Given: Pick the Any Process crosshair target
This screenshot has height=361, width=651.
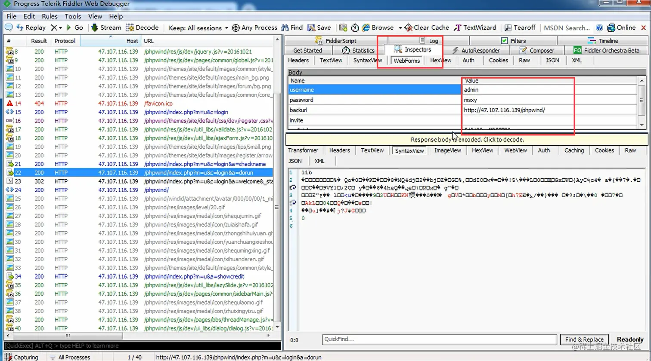Looking at the screenshot, I should click(x=254, y=28).
